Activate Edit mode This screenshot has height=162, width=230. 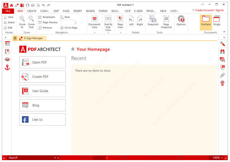pos(8,28)
